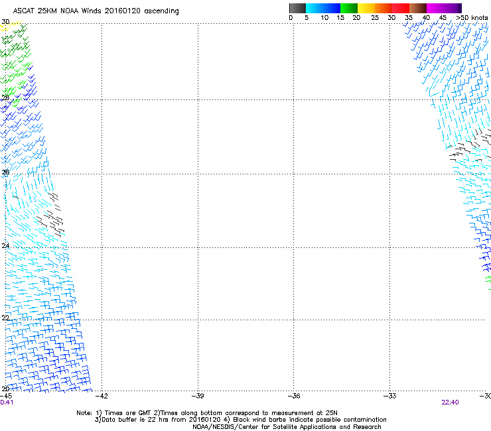Click the legend number 25
This screenshot has height=431, width=491.
(375, 18)
